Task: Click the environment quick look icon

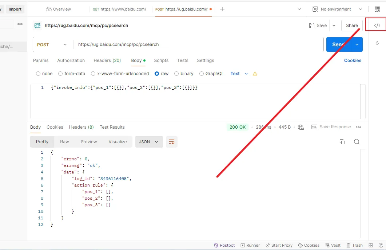Action: point(377,9)
